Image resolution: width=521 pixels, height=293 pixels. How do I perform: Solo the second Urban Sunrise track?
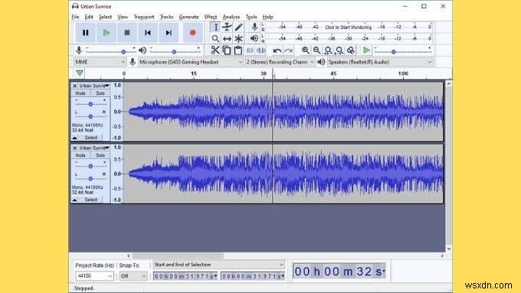pyautogui.click(x=100, y=155)
